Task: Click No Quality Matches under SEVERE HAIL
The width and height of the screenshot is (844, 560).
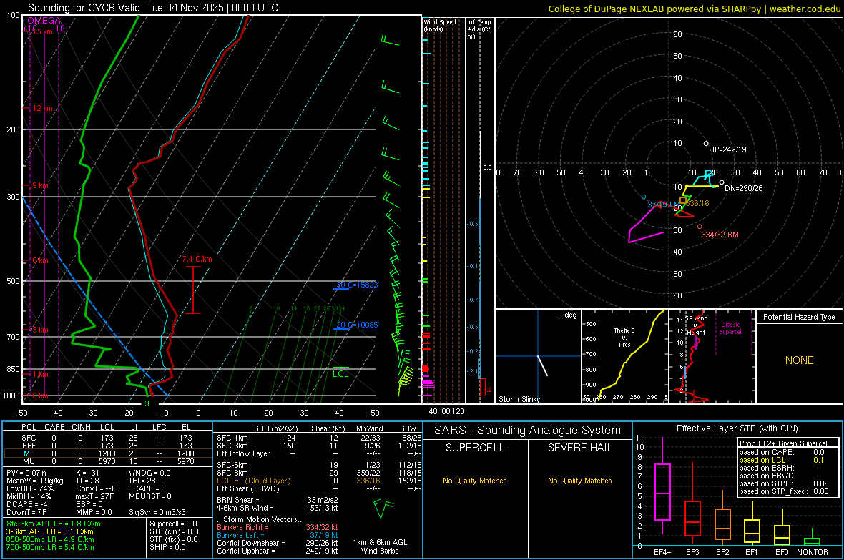Action: (579, 481)
